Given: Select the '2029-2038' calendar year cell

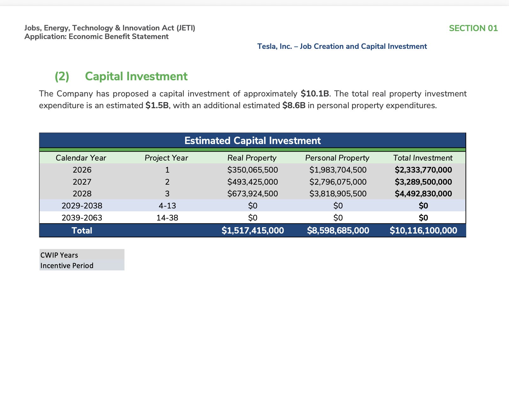Looking at the screenshot, I should 82,206.
